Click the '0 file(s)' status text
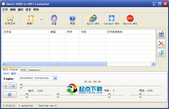Image resolution: width=169 pixels, height=109 pixels. [9, 106]
